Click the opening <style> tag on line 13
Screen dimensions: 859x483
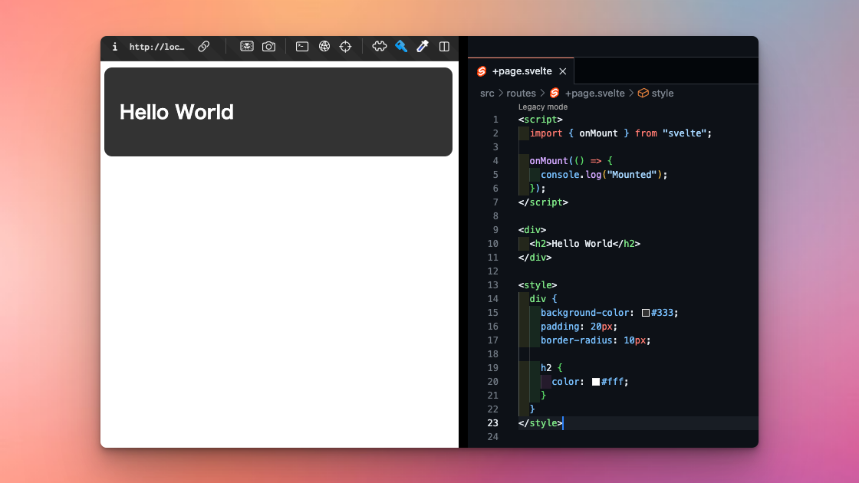click(x=538, y=284)
